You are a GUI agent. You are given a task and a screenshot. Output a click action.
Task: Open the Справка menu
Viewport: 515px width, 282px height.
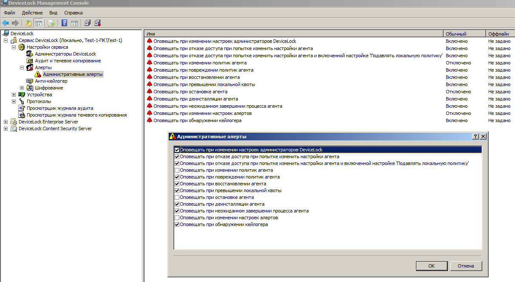74,13
